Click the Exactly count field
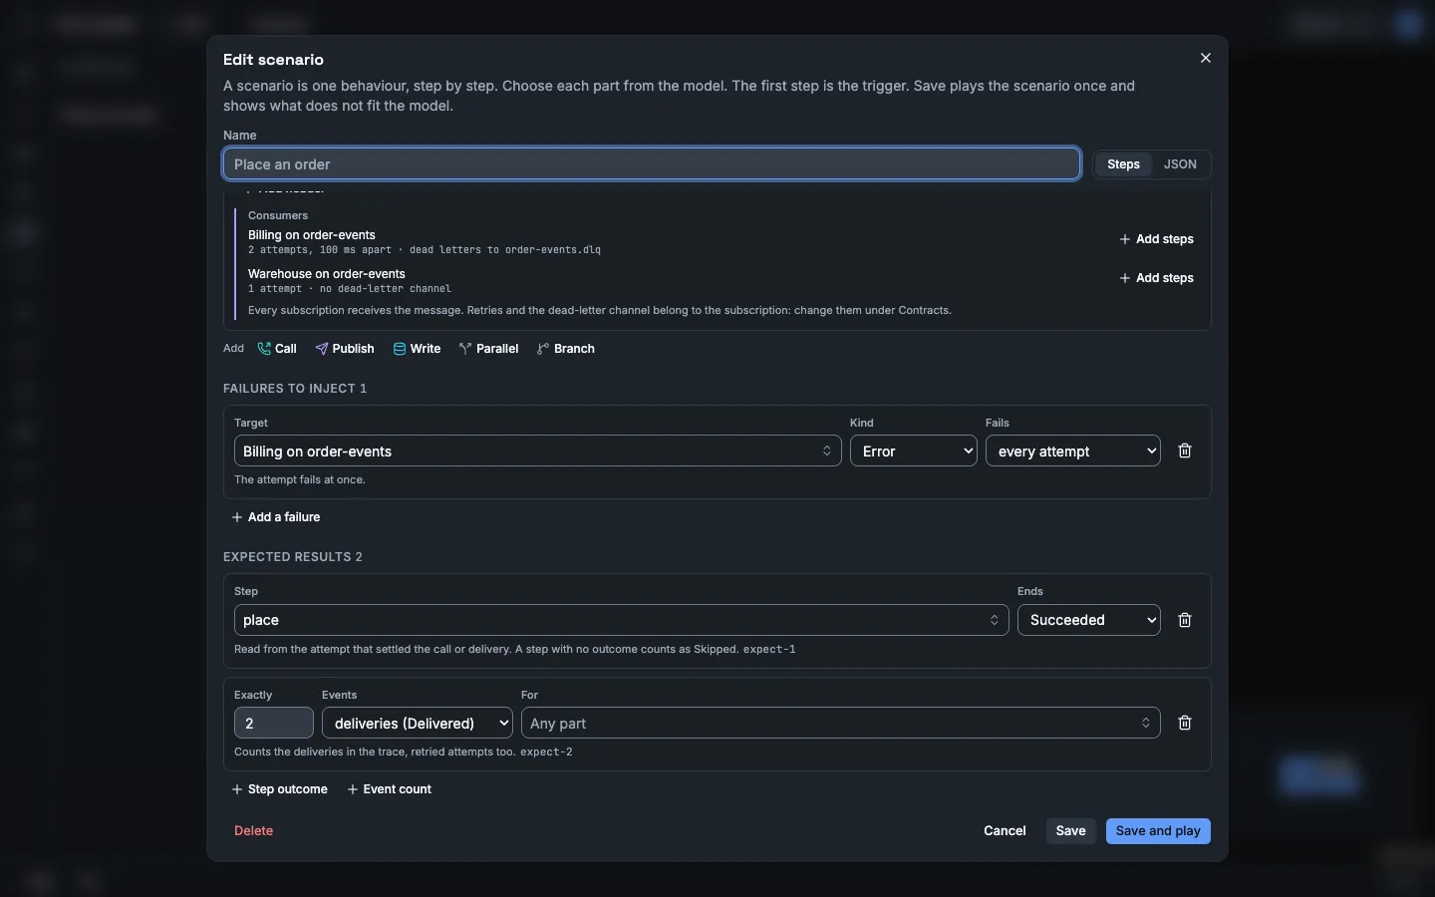Screen dimensions: 1435x897 [274, 723]
